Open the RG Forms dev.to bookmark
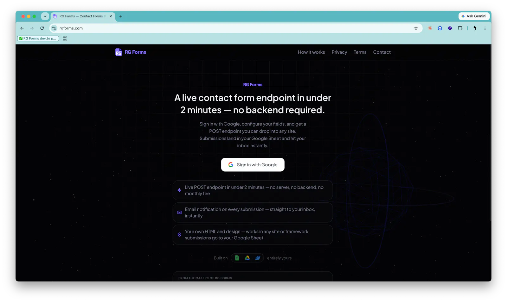Image resolution: width=507 pixels, height=302 pixels. coord(38,38)
